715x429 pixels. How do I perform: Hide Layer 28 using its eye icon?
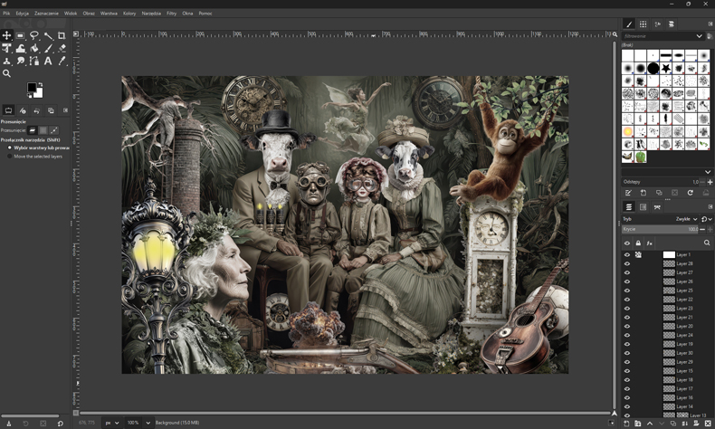[627, 263]
